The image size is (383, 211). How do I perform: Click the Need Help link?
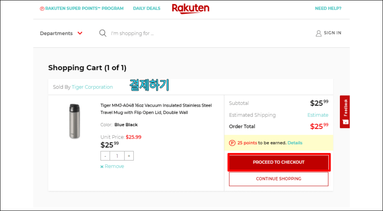tap(328, 8)
